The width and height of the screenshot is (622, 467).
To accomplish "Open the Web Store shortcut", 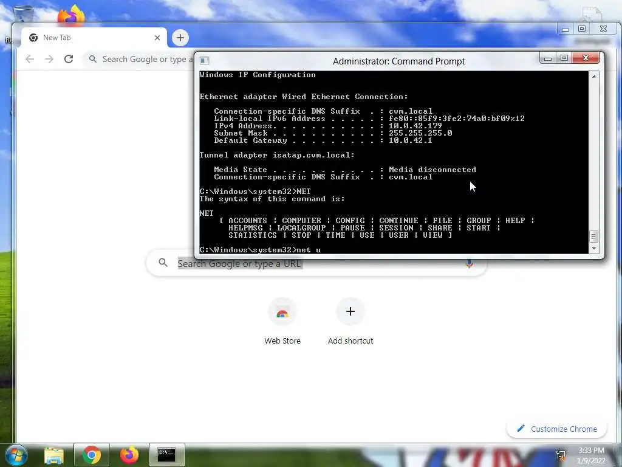I will pos(282,322).
